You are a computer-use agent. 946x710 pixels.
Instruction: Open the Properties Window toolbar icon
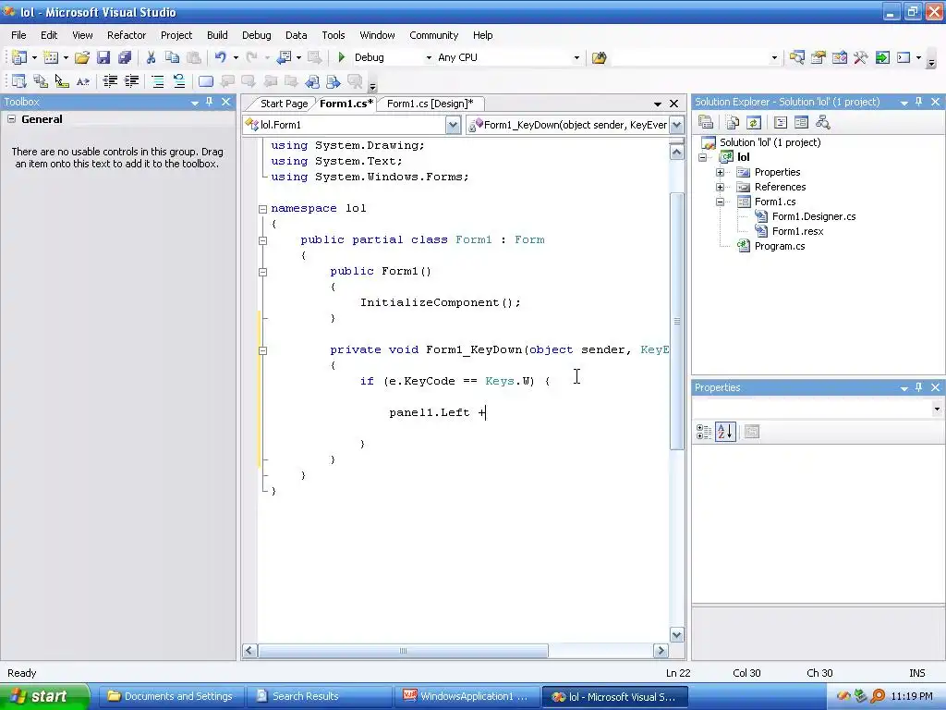[x=819, y=57]
